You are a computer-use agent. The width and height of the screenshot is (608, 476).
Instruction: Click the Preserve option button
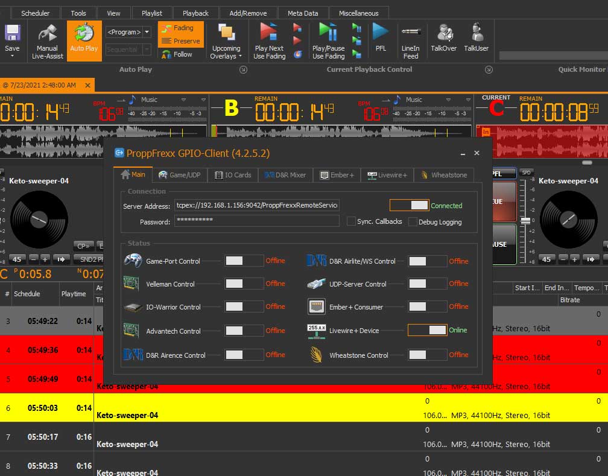(x=181, y=41)
